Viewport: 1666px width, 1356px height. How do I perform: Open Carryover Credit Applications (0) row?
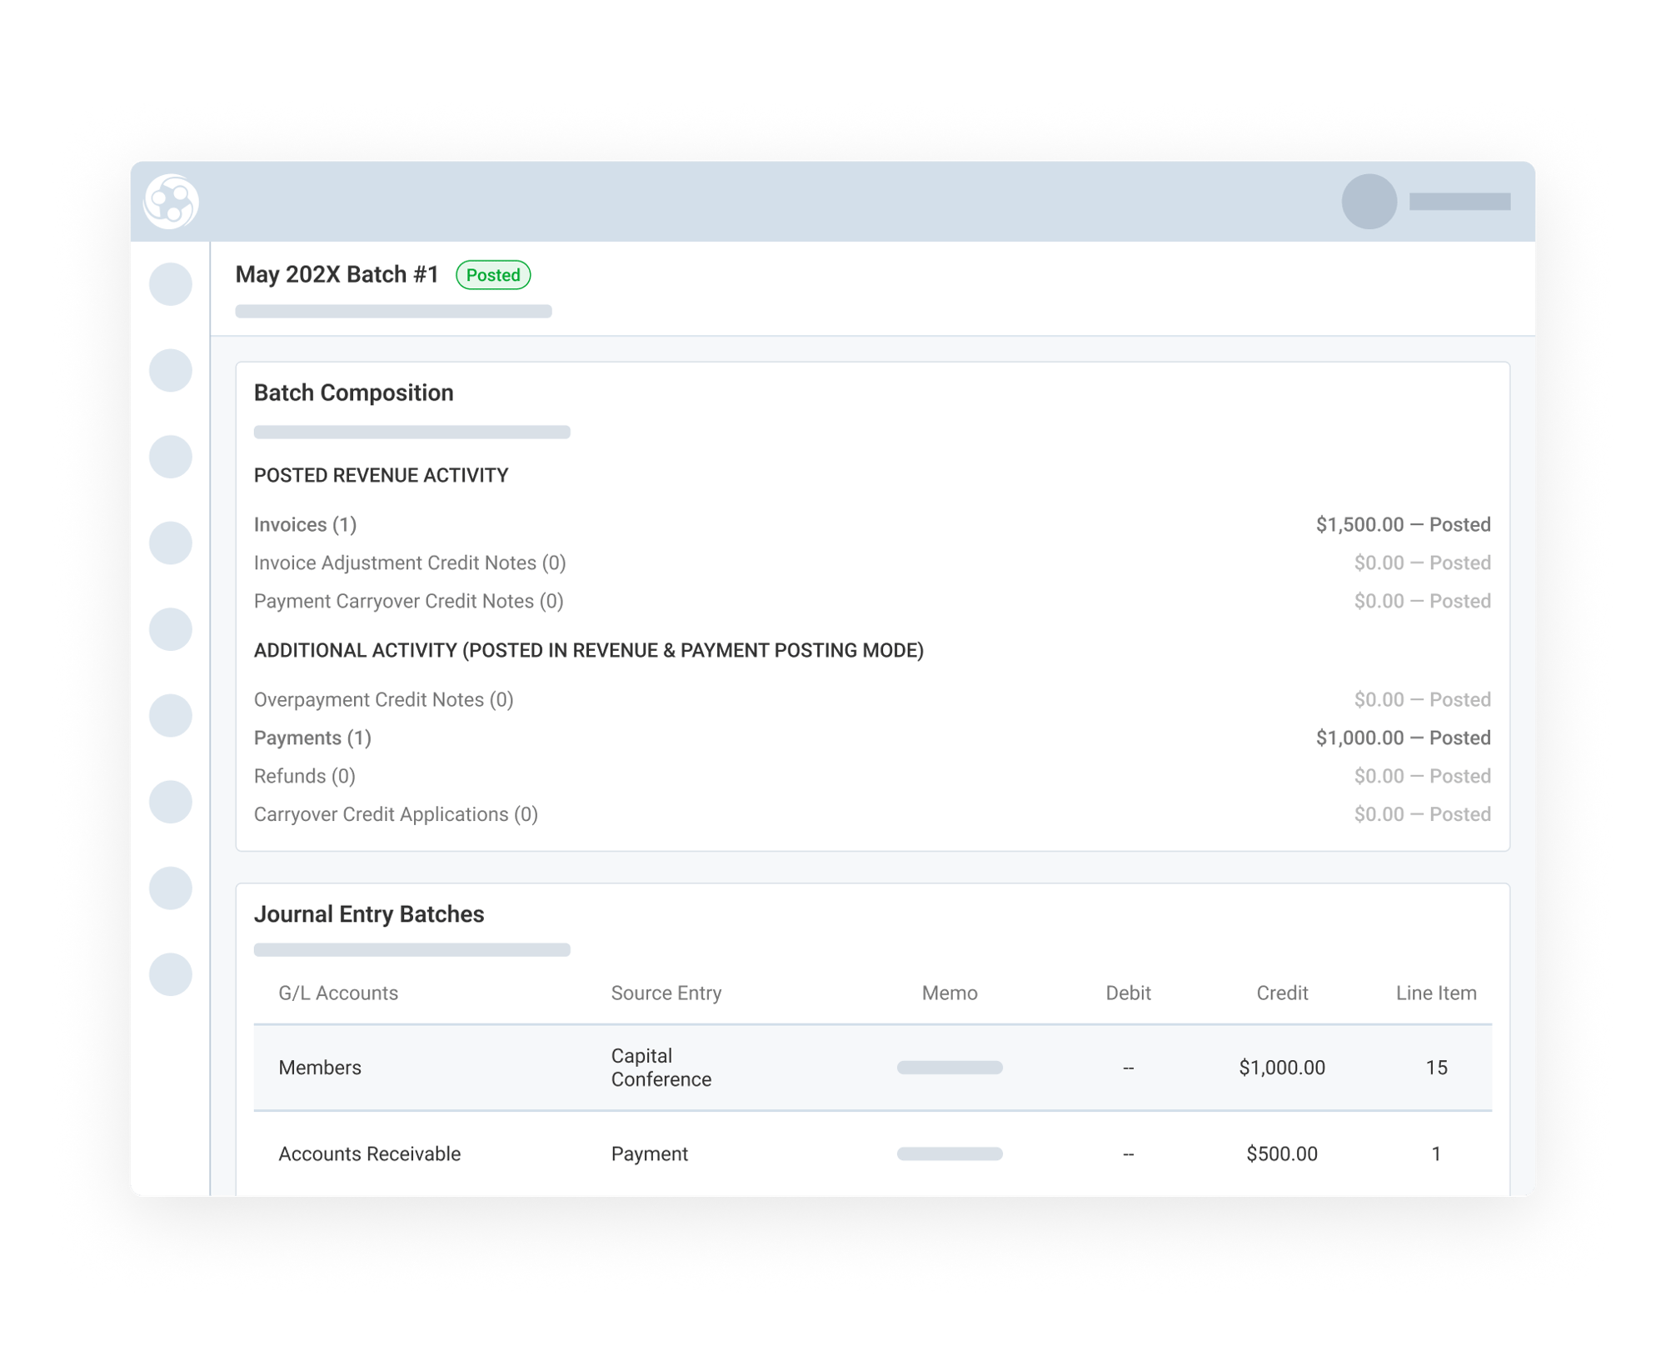872,814
